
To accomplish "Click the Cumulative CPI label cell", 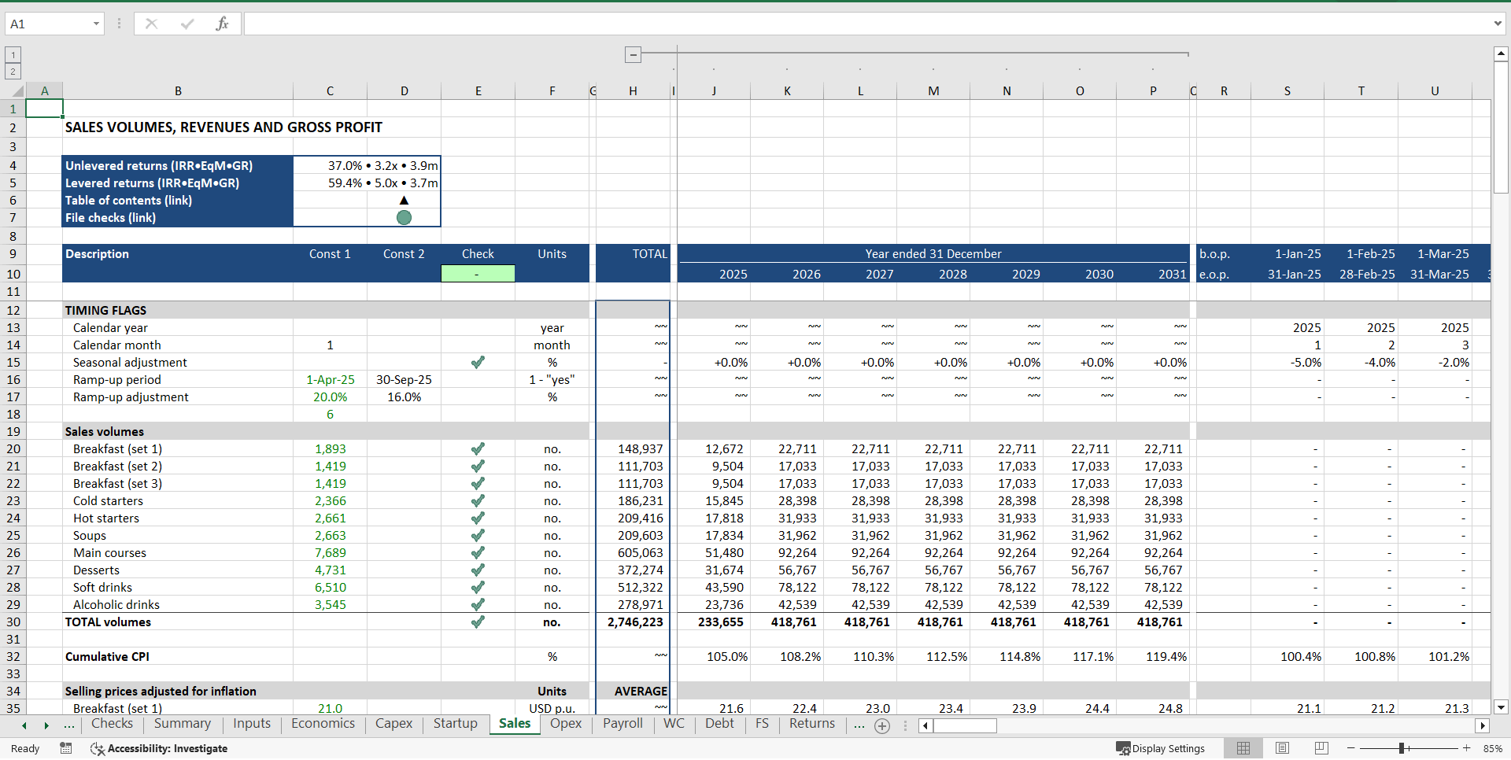I will coord(178,657).
